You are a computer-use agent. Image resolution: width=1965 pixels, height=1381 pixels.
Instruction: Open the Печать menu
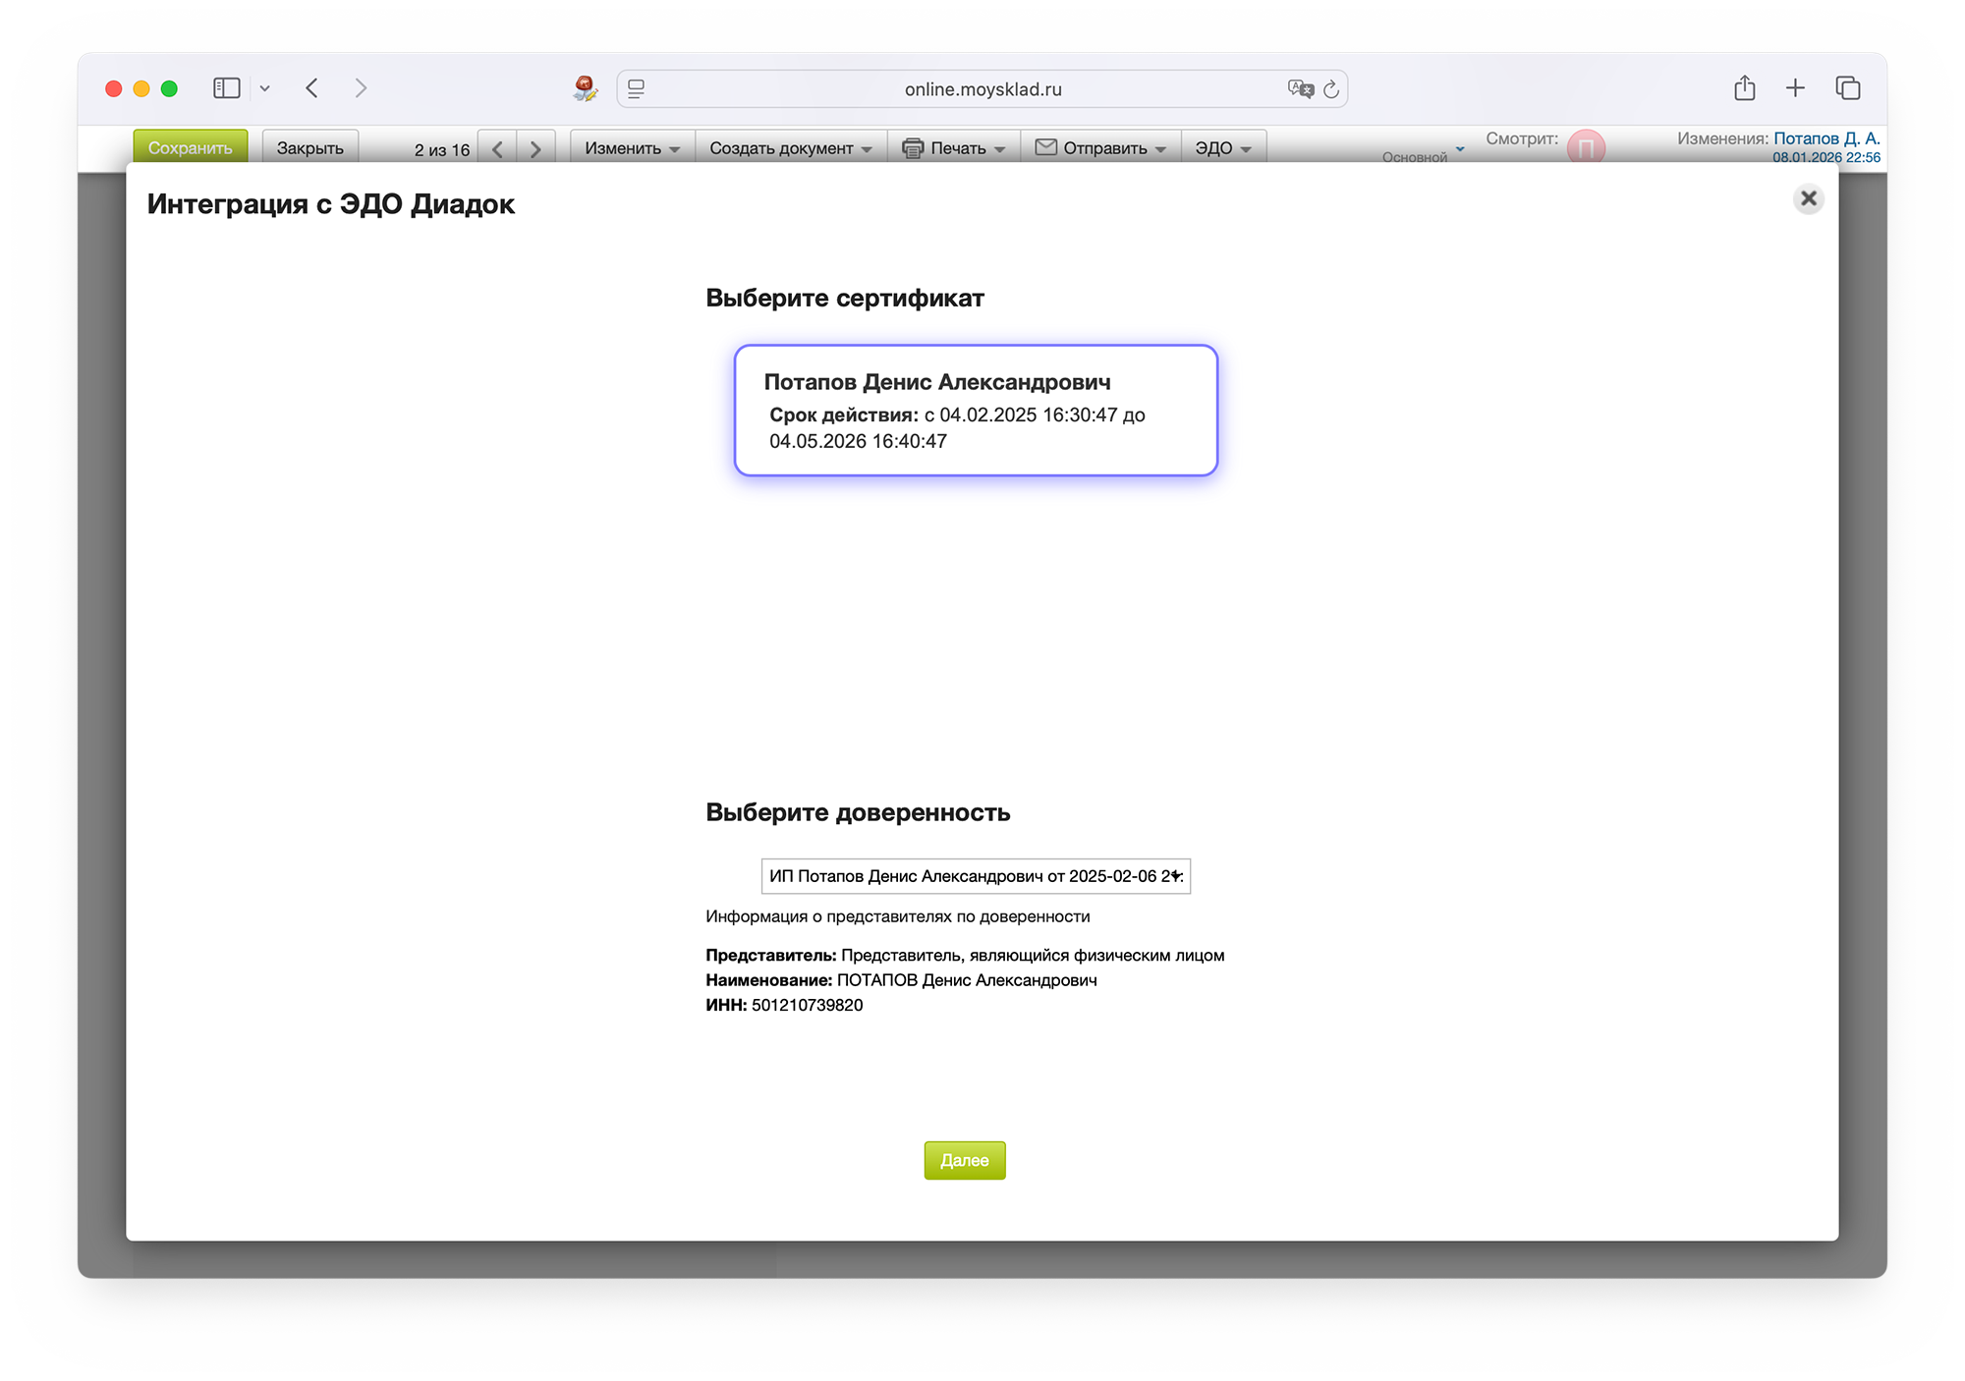[x=953, y=148]
